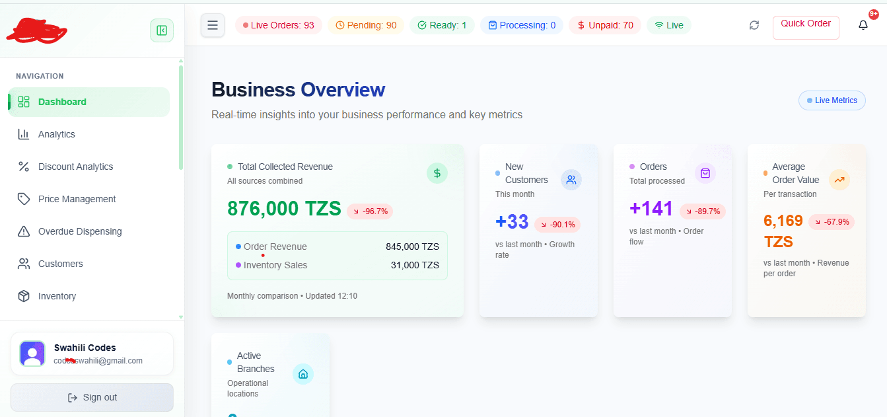Click the people icon on New Customers card
This screenshot has width=887, height=417.
point(571,179)
